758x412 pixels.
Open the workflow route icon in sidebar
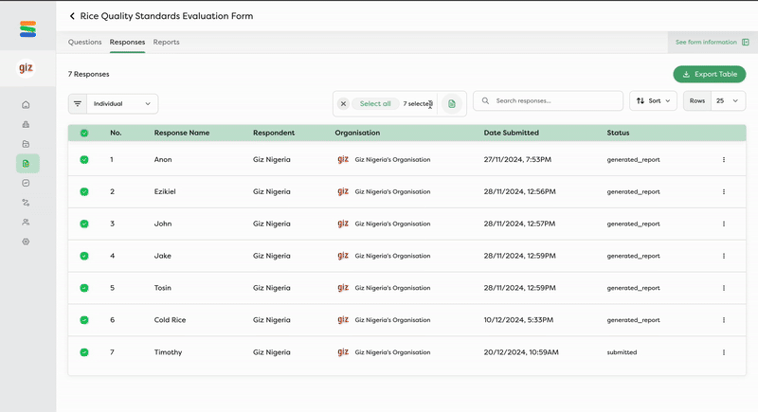(26, 203)
